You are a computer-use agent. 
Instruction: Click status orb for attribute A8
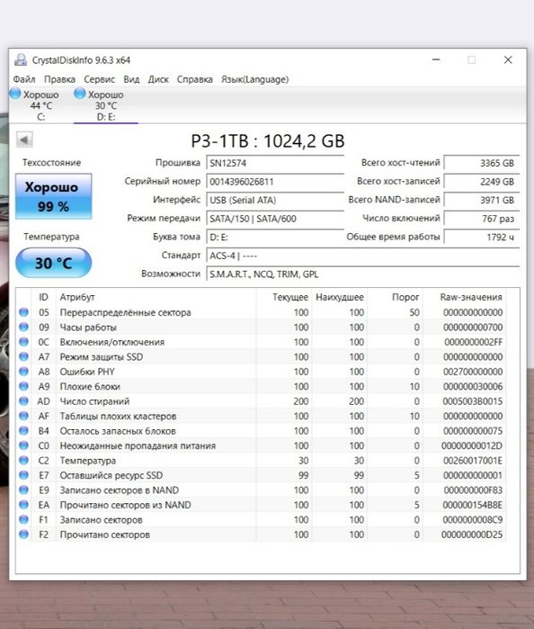23,372
